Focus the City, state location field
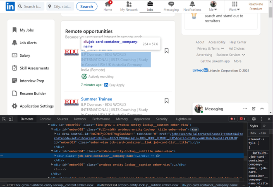This screenshot has height=187, width=273. tap(60, 7)
